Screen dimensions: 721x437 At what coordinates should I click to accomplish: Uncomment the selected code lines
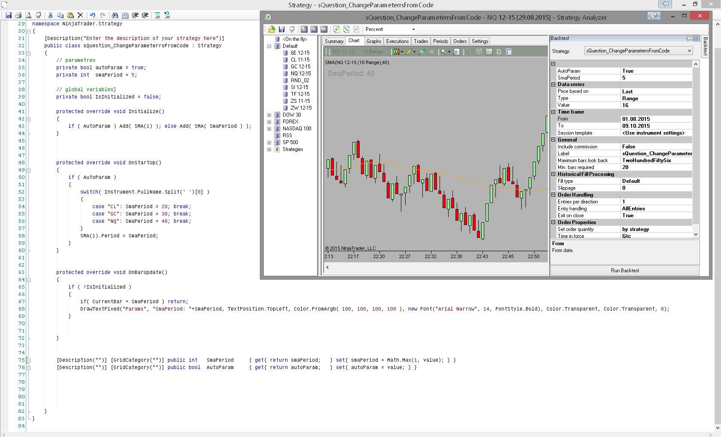click(x=167, y=15)
